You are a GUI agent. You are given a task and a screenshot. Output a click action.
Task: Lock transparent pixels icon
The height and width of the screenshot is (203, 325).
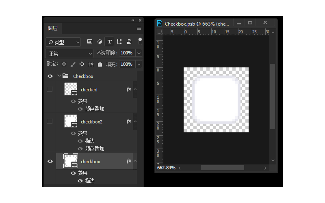coord(64,64)
